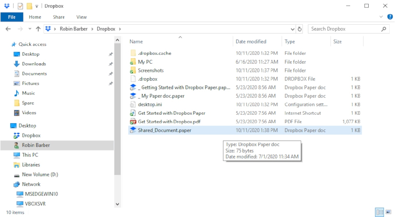Select the Screenshots folder icon
395x217 pixels.
coord(133,71)
